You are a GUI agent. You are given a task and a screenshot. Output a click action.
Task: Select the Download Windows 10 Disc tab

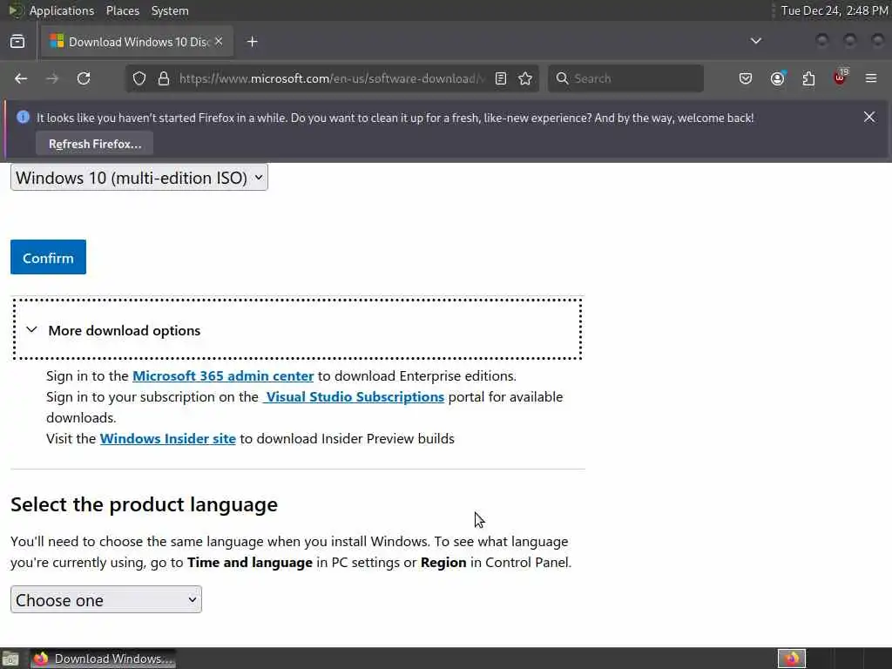tap(137, 42)
